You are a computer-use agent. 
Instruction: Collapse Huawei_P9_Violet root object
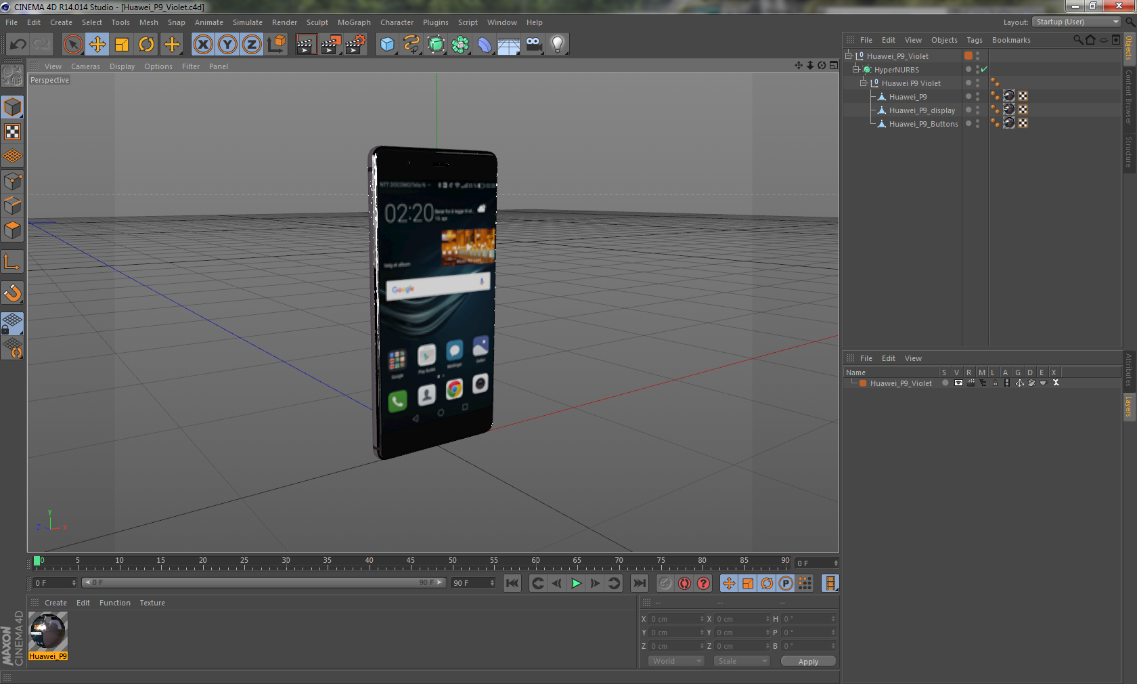[848, 56]
